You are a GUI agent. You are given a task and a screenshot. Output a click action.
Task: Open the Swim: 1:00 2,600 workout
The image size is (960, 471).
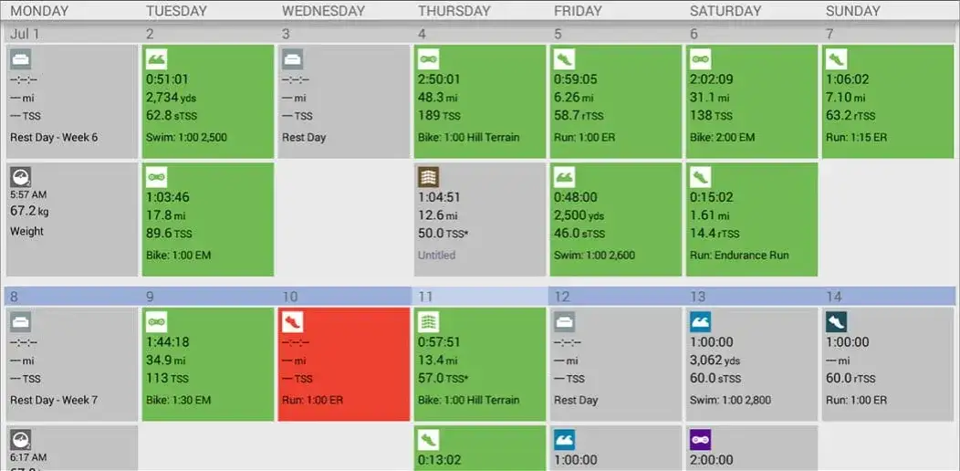(x=614, y=219)
